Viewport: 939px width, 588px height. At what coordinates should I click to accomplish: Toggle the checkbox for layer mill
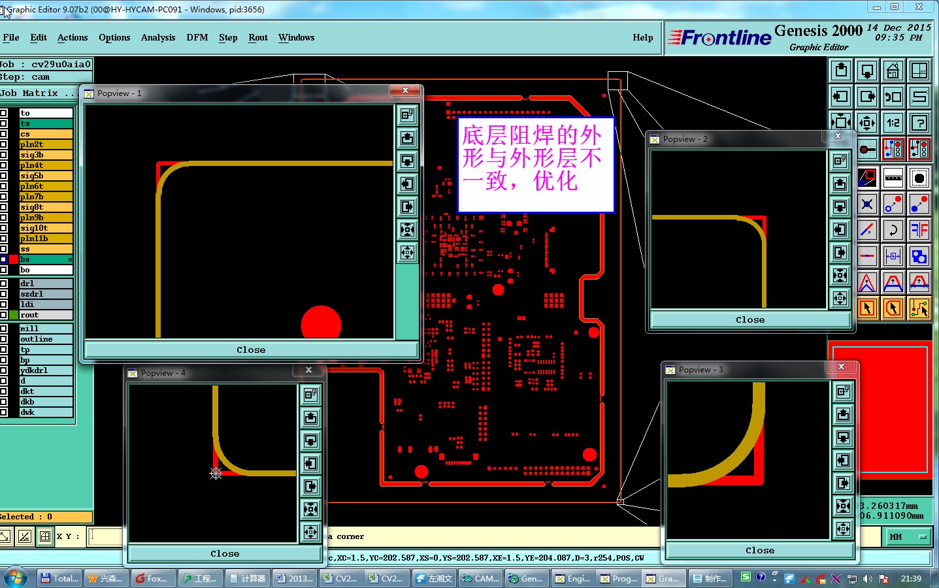[x=3, y=329]
